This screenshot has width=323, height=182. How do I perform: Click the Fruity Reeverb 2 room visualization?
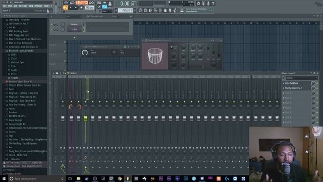click(155, 56)
